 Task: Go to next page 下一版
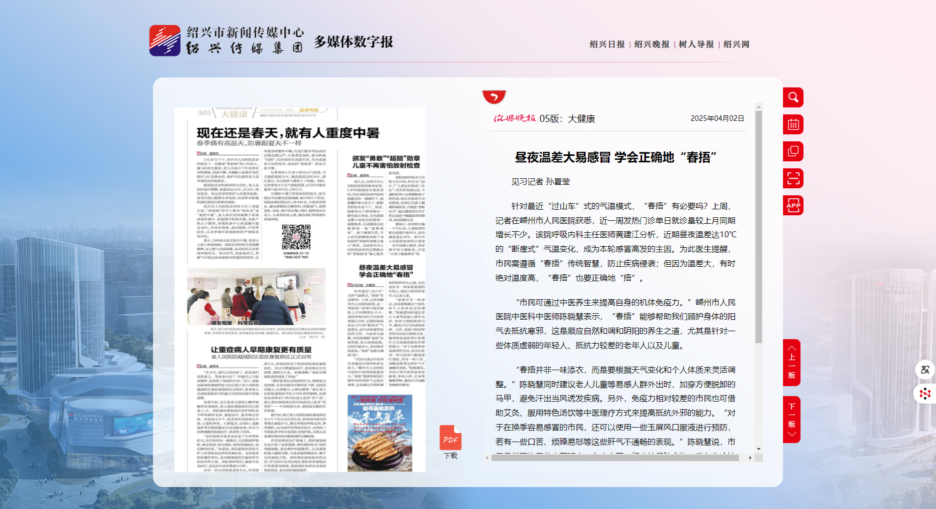click(791, 420)
